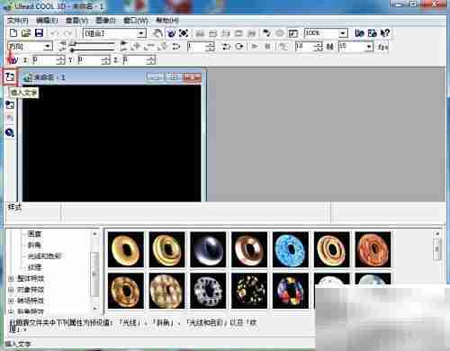
Task: Click the 样式 panel label
Action: 14,207
